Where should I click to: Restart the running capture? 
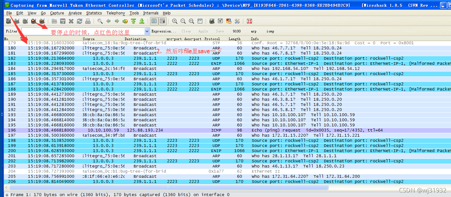[x=42, y=21]
